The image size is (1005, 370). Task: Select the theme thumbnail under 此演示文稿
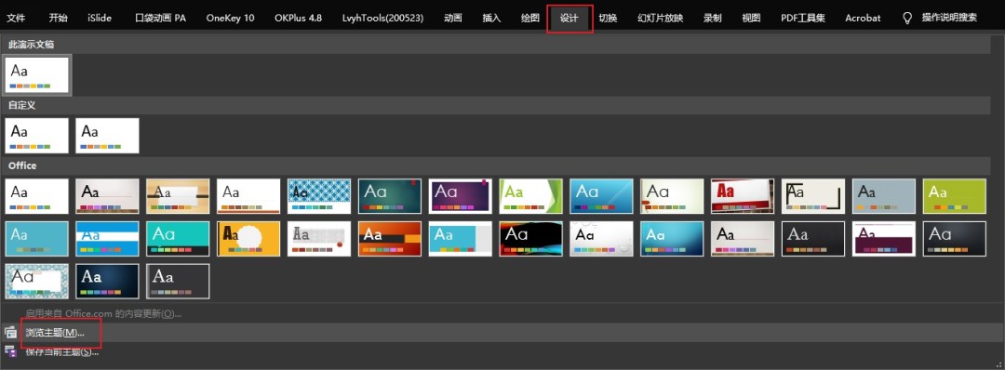point(36,74)
